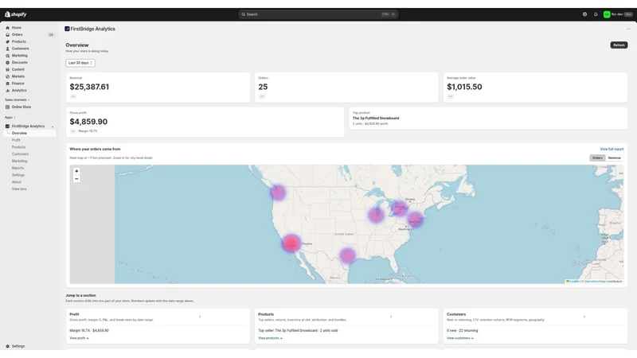Select Marketing in the app submenu
This screenshot has height=358, width=637.
click(x=19, y=161)
